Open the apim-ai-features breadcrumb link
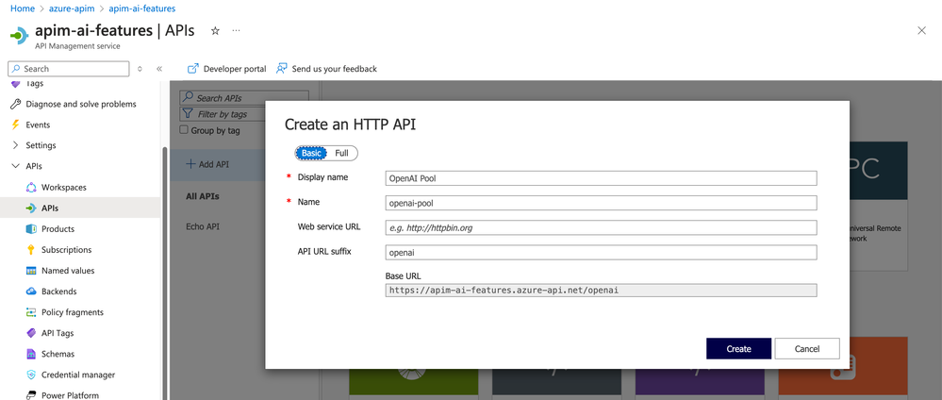This screenshot has width=942, height=400. (142, 9)
